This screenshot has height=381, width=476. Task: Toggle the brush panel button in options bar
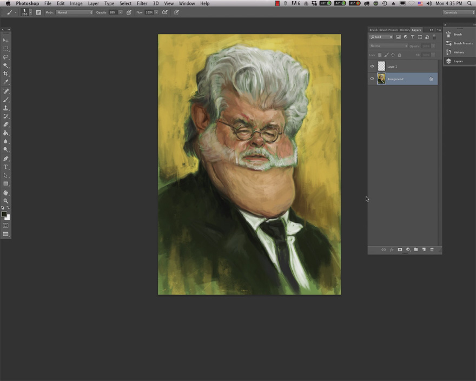[38, 12]
